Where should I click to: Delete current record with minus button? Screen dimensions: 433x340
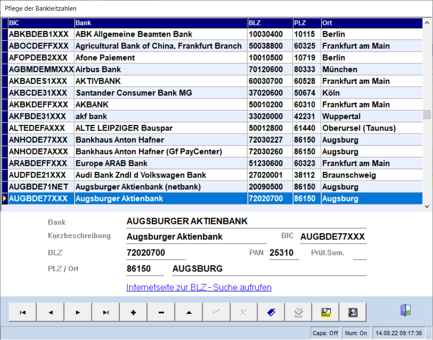[x=161, y=312]
